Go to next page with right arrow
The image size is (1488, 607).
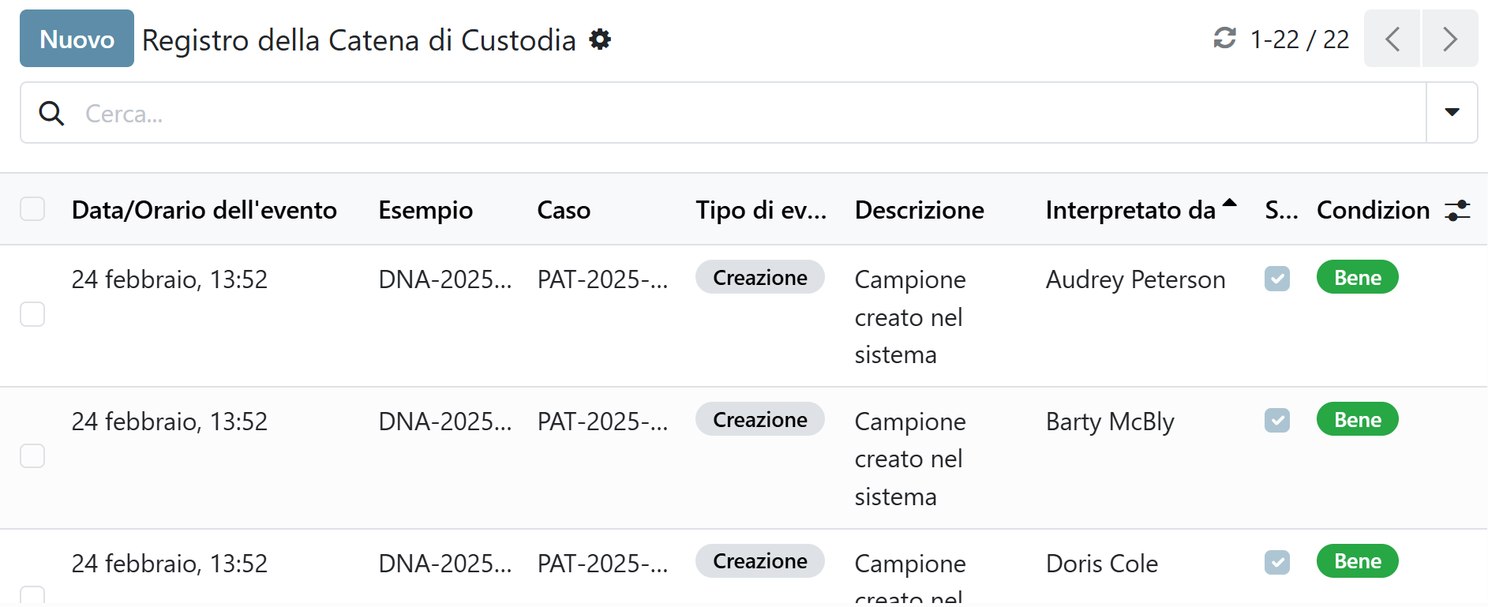[1449, 39]
